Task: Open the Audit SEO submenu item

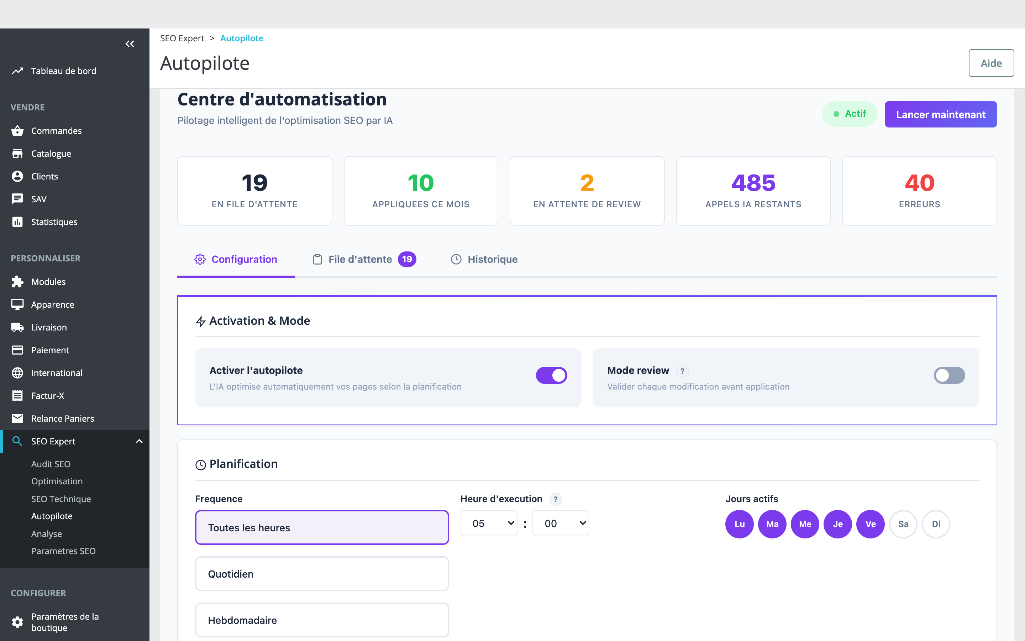Action: (51, 464)
